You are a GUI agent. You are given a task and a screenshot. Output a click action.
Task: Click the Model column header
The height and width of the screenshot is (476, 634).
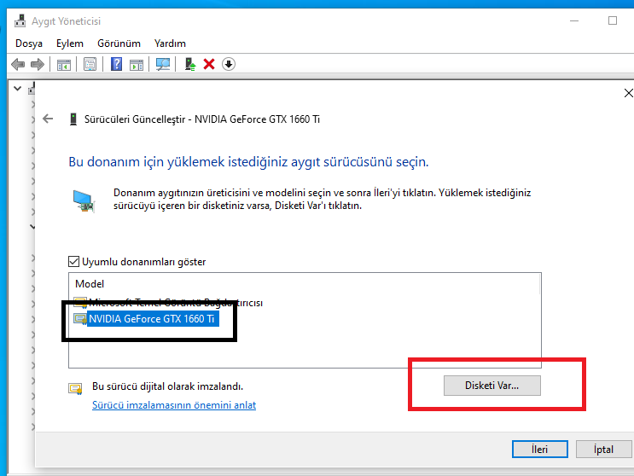(90, 284)
